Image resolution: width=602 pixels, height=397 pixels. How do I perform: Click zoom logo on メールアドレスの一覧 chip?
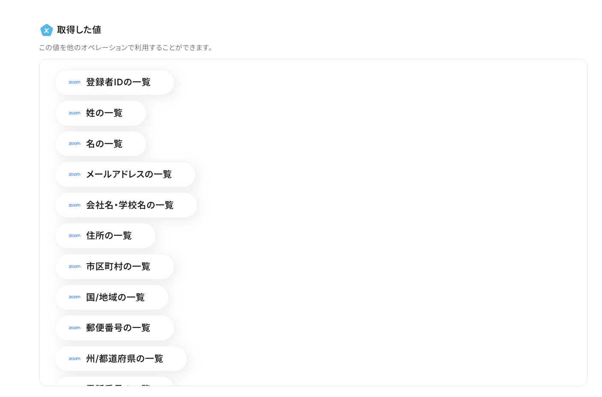pyautogui.click(x=75, y=174)
